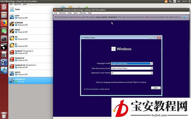Image resolution: width=191 pixels, height=119 pixels.
Task: Close the Windows Setup dialog
Action: [x=159, y=38]
